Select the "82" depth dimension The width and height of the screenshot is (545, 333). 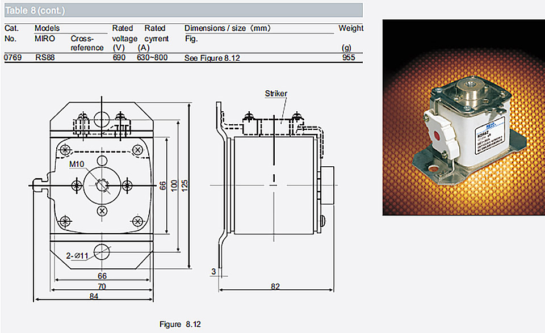coord(275,286)
